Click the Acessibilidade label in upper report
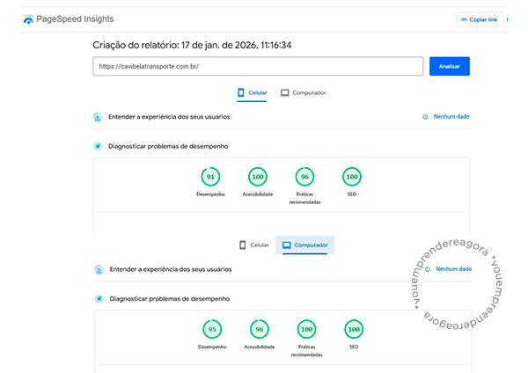The image size is (528, 373). (258, 194)
